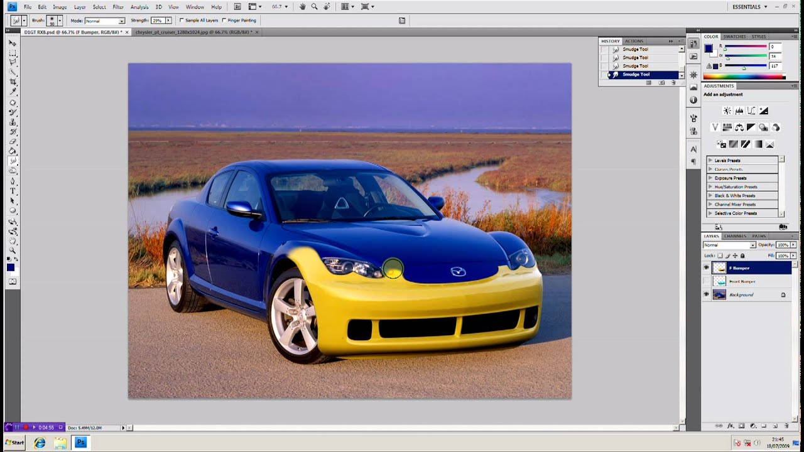804x452 pixels.
Task: Add a Curves adjustment
Action: tap(751, 110)
